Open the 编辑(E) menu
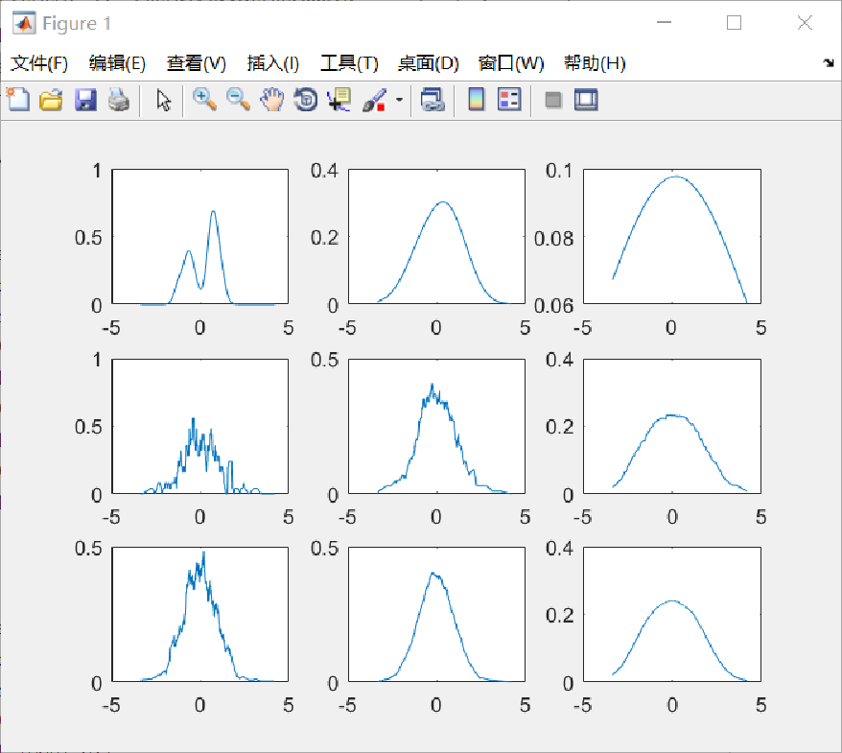 [x=117, y=63]
